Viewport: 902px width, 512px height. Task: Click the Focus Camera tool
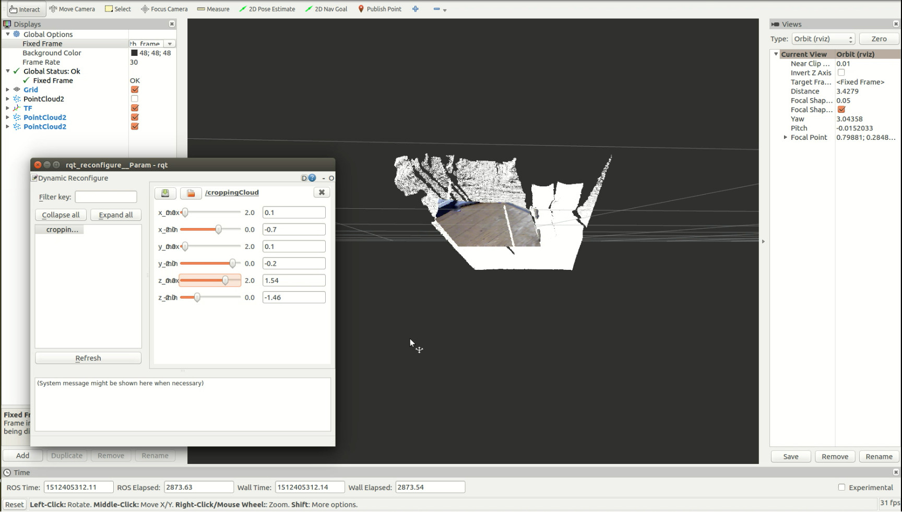(x=164, y=9)
